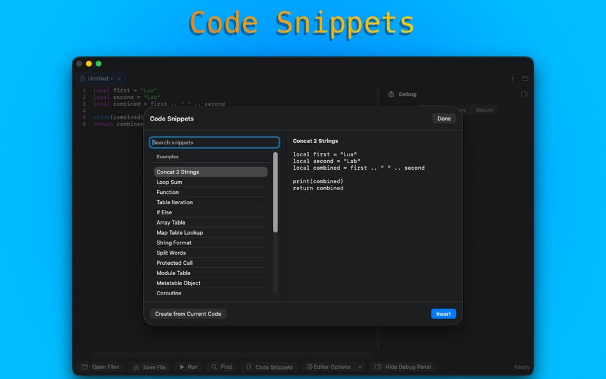Open Find in the bottom toolbar
The height and width of the screenshot is (379, 606).
pyautogui.click(x=221, y=367)
